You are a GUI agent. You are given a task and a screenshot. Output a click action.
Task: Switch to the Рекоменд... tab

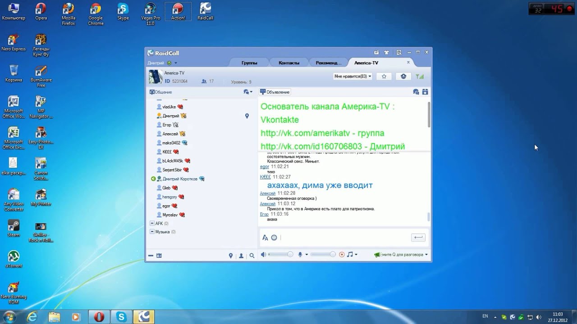pyautogui.click(x=329, y=63)
